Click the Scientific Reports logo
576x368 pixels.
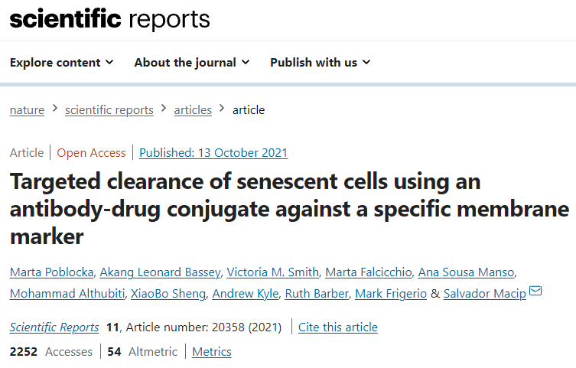[110, 19]
